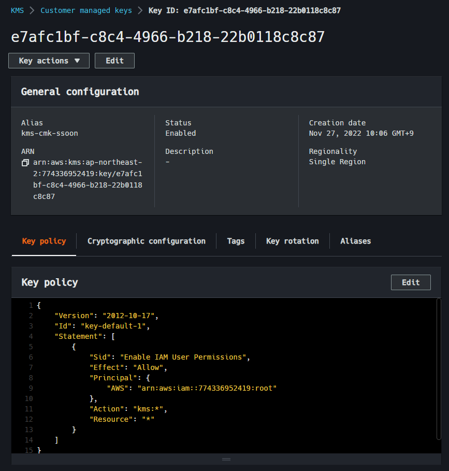The width and height of the screenshot is (449, 471).
Task: Edit the key policy using the panel's Edit button
Action: [411, 282]
